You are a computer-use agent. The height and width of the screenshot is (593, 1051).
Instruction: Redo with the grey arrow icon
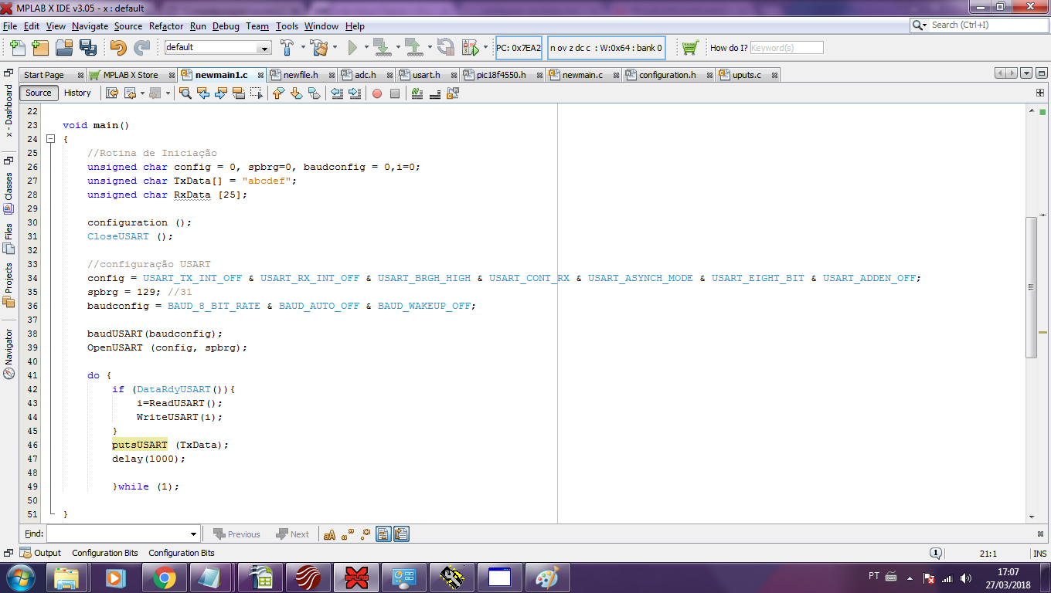click(x=141, y=47)
